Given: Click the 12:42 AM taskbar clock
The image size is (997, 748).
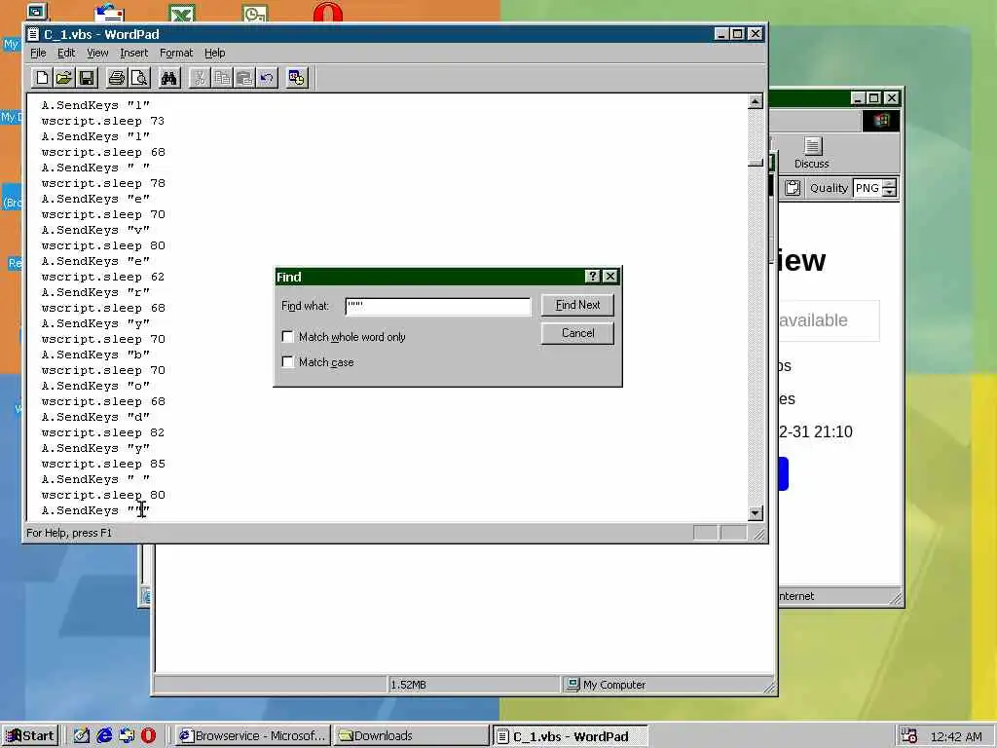Looking at the screenshot, I should tap(956, 736).
